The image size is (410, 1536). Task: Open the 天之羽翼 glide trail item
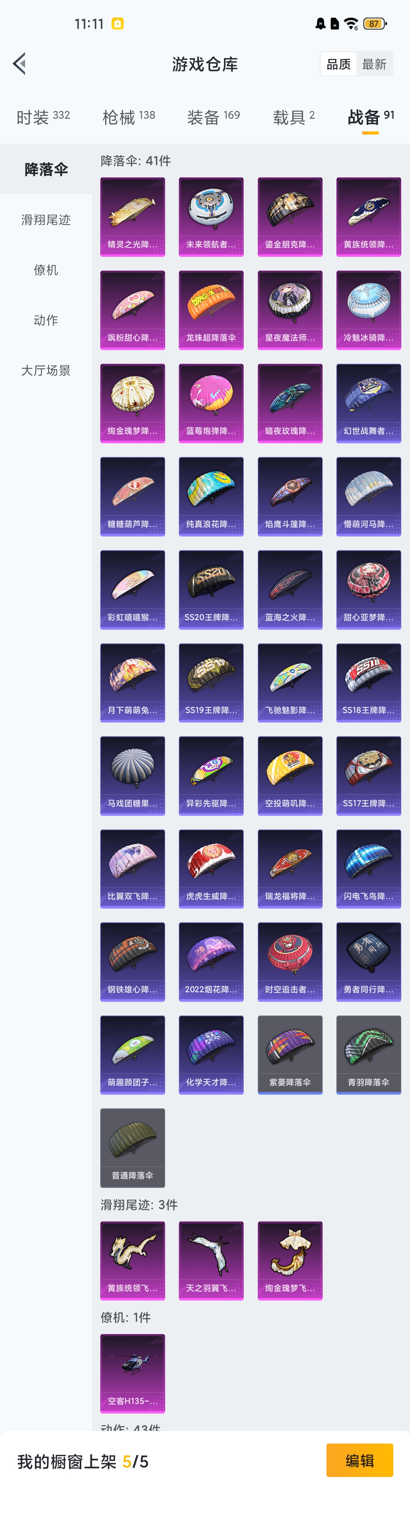pyautogui.click(x=211, y=1261)
